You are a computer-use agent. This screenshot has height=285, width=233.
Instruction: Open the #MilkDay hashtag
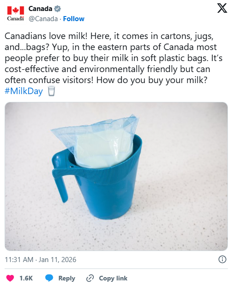(x=24, y=91)
